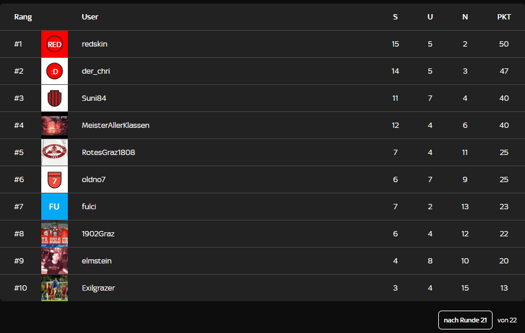Click redskin's red RED avatar icon

(54, 44)
